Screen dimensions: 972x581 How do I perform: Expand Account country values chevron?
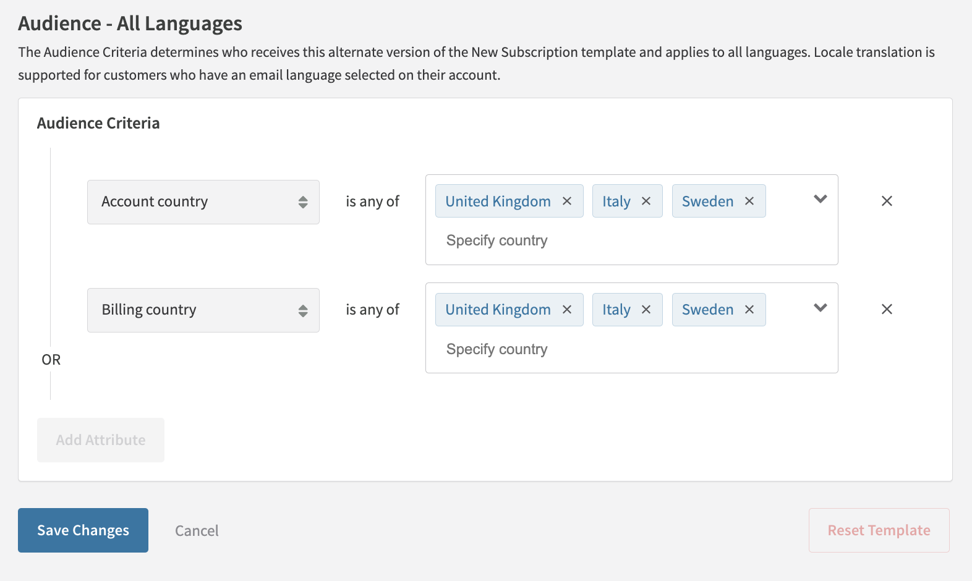click(821, 199)
